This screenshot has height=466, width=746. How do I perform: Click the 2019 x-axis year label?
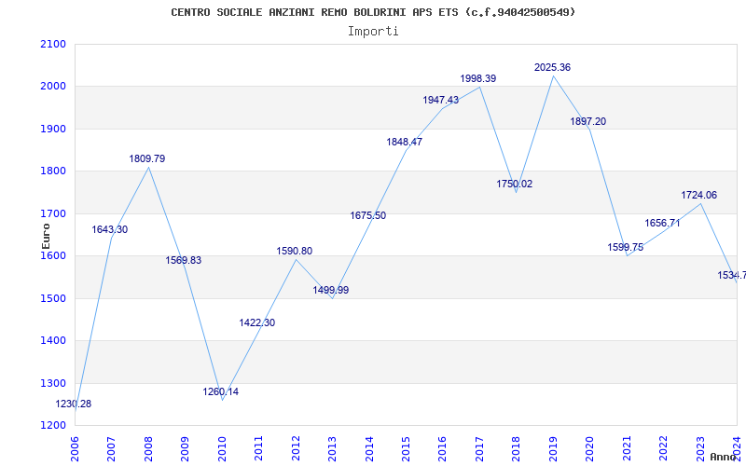point(553,448)
